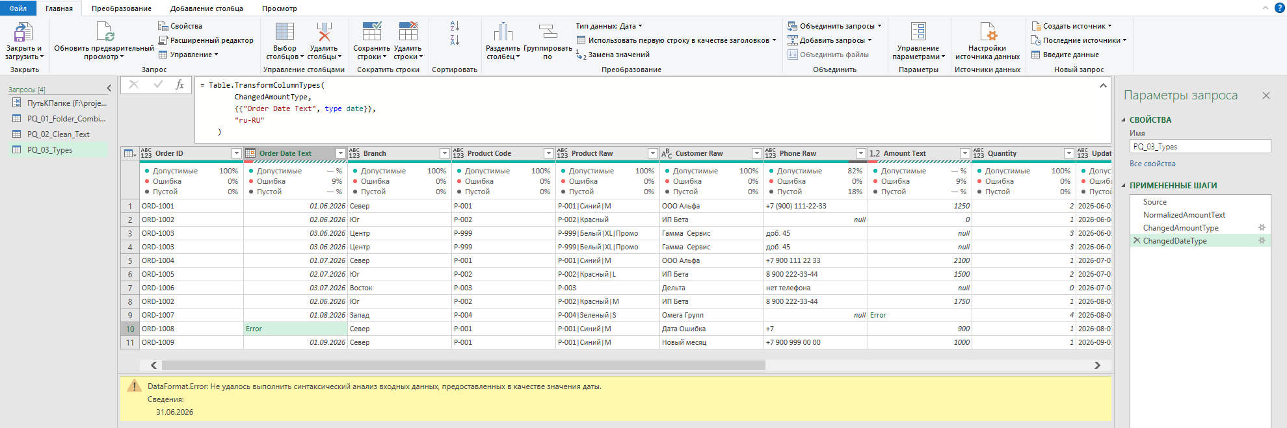Click Последние источники button
Viewport: 1287px width, 428px height.
(1078, 40)
